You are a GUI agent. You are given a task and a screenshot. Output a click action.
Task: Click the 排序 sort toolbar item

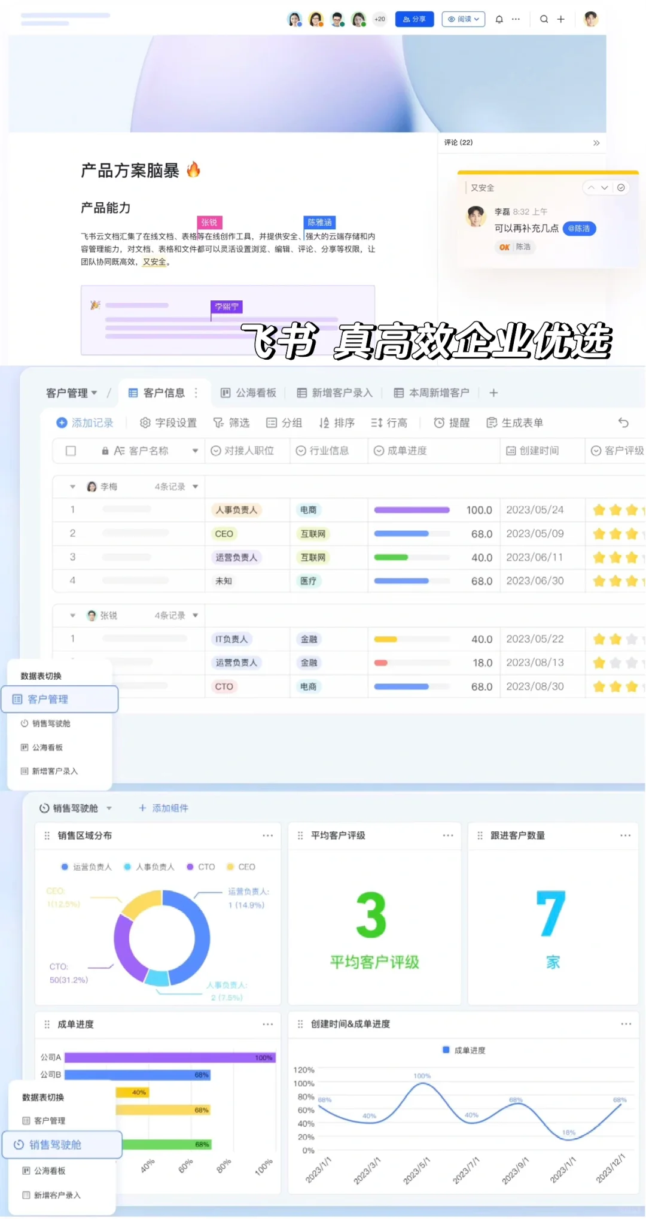tap(336, 422)
